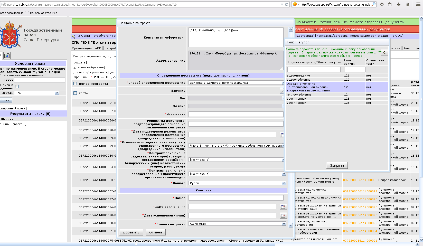Open расширенный поиск link
This screenshot has width=423, height=246.
point(13,108)
